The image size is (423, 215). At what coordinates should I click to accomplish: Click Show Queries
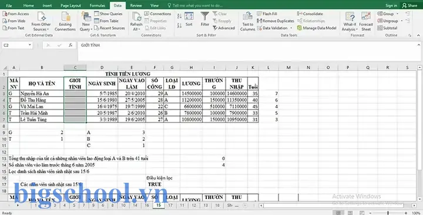108,13
